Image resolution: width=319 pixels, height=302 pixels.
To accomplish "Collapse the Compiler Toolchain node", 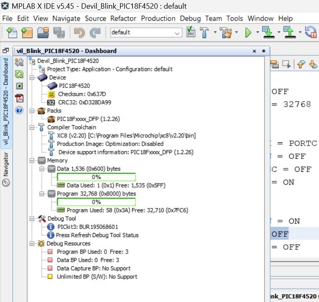I will tap(32, 128).
